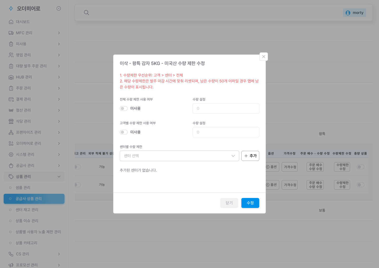Click 주문 배수 수량 수정 in first row

coord(315,167)
